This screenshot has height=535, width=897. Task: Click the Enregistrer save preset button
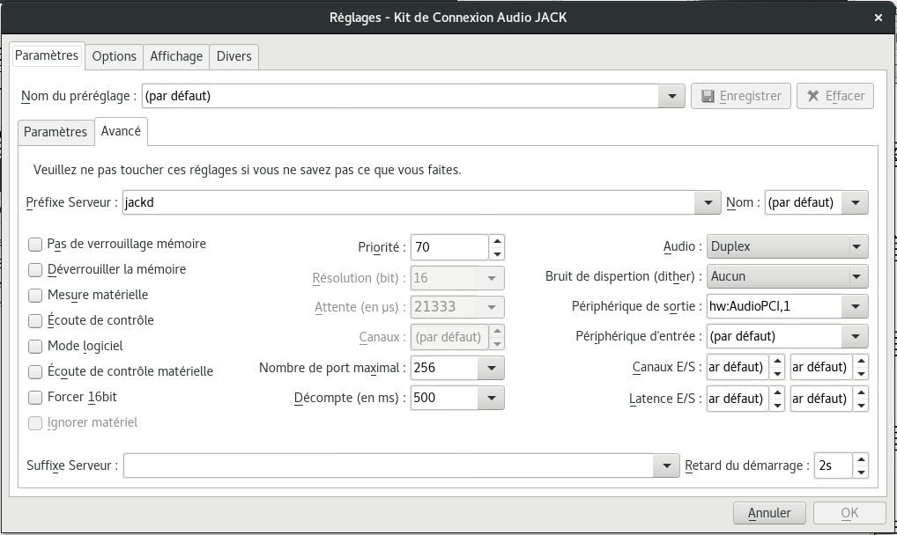[739, 96]
